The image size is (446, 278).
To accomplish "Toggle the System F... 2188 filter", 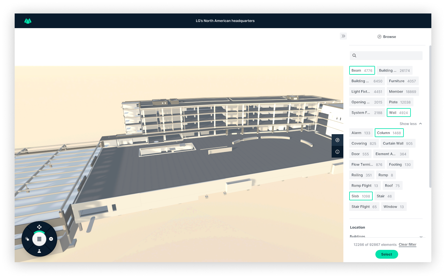I will point(367,112).
